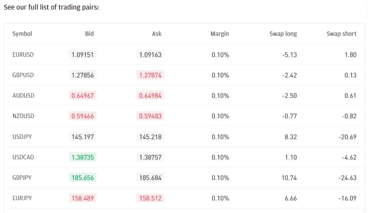The image size is (368, 213).
Task: Click the Ask column header
Action: [x=156, y=34]
